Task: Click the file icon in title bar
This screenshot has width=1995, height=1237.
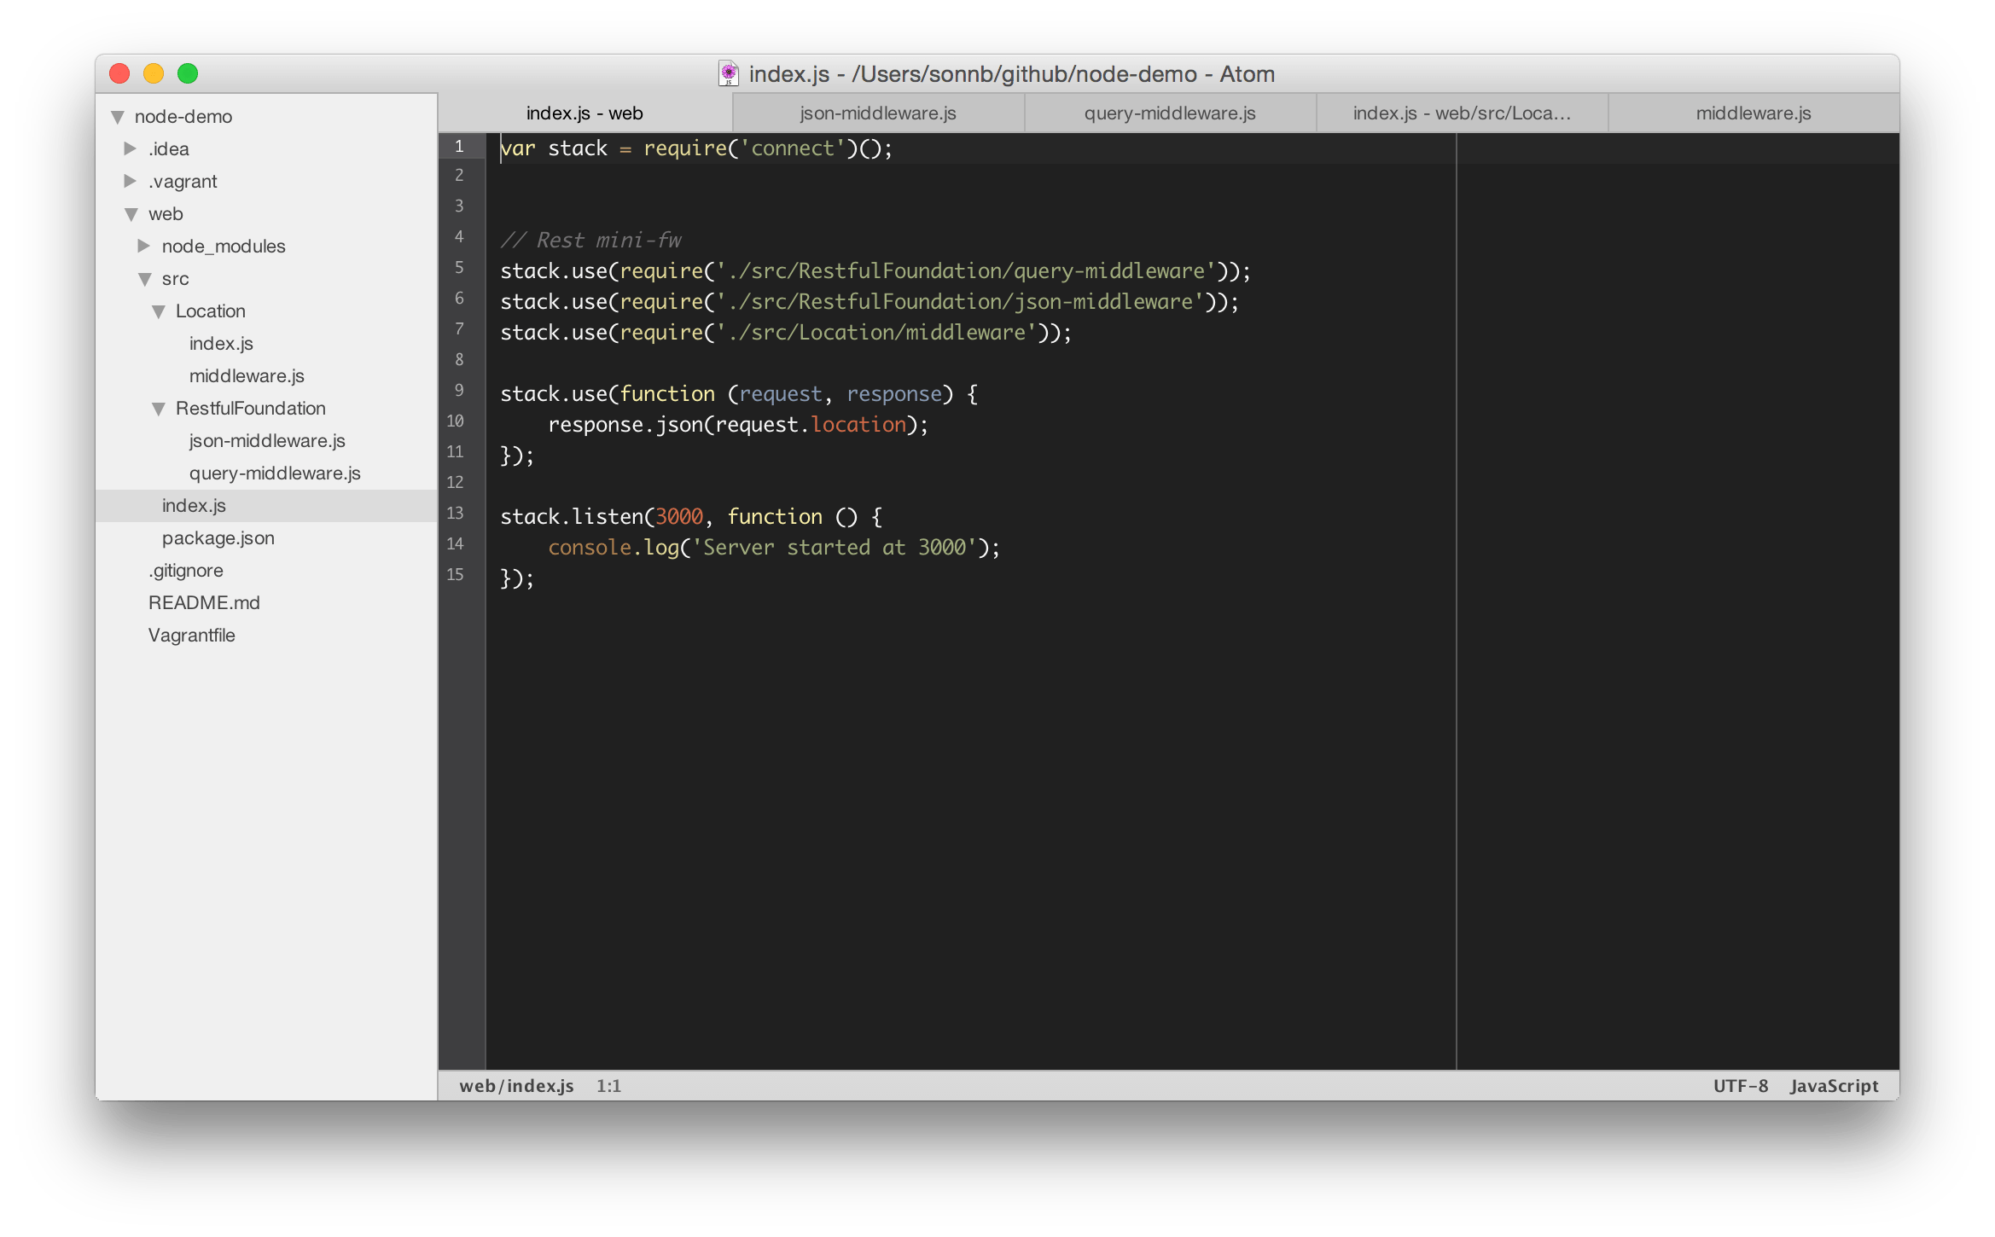Action: 728,74
